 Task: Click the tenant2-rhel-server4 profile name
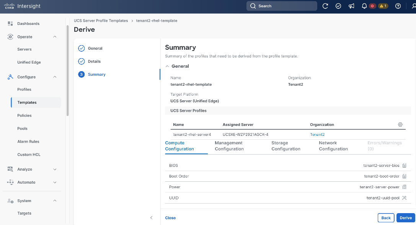[192, 135]
